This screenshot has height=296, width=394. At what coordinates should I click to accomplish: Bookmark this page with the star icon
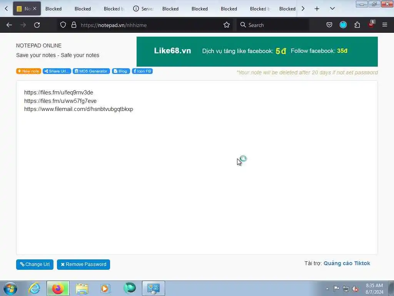point(226,25)
